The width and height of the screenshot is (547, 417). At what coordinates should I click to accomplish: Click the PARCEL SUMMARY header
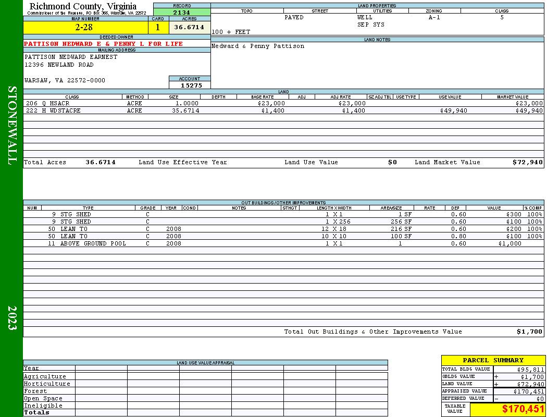tap(493, 360)
